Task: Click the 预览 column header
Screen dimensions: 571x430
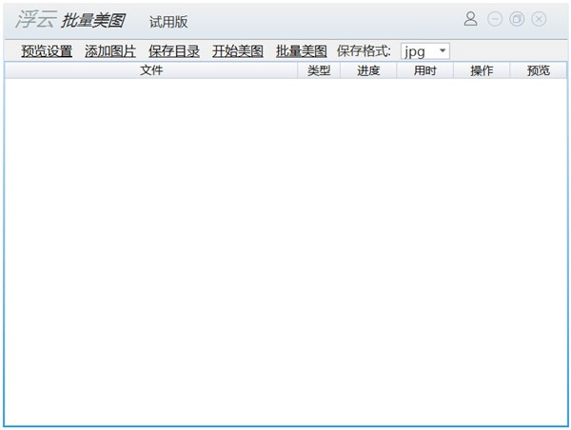Action: 539,70
